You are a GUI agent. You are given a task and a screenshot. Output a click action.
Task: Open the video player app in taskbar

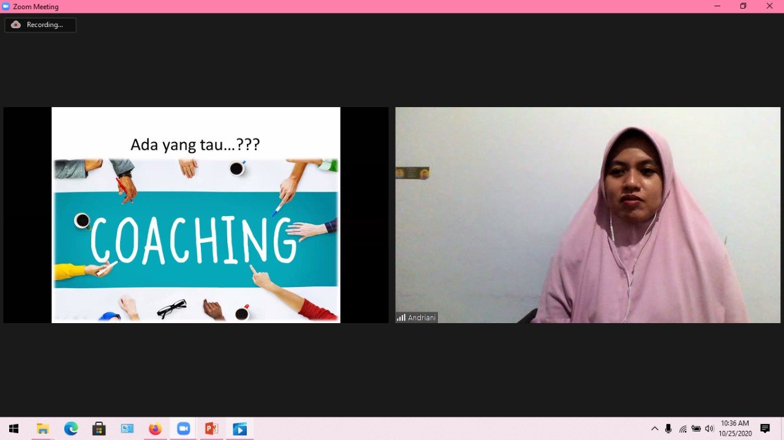coord(240,429)
